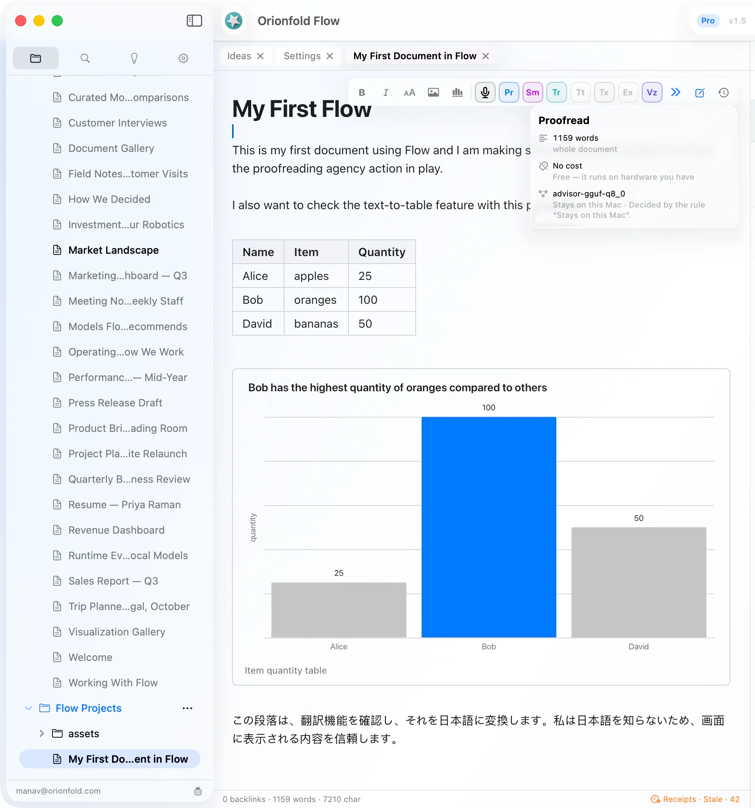Insert a chart using the bar chart icon
The width and height of the screenshot is (755, 808).
pos(457,93)
